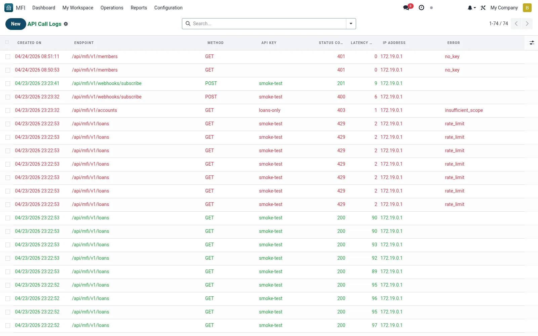Open the insufficient_scope error record

pyautogui.click(x=464, y=110)
